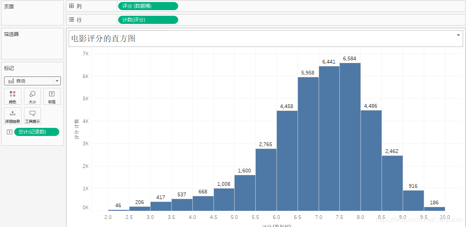The image size is (466, 227).
Task: Select the histogram bar labeled 2,765
Action: [266, 180]
